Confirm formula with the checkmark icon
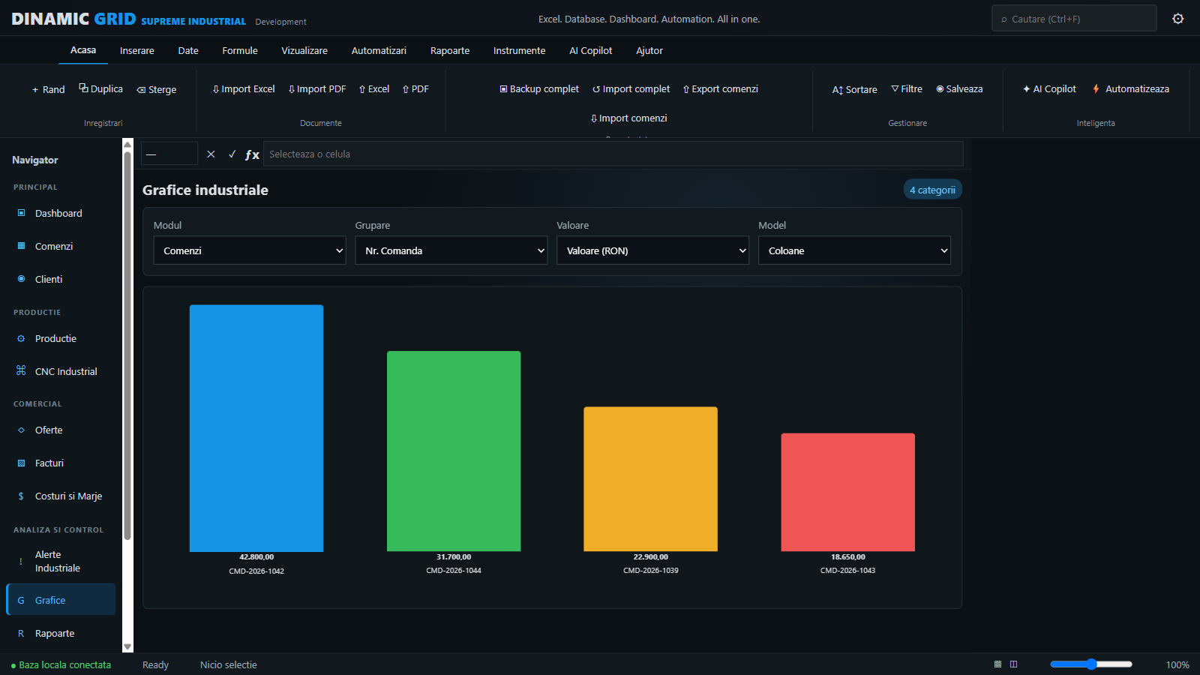Image resolution: width=1200 pixels, height=675 pixels. 232,154
